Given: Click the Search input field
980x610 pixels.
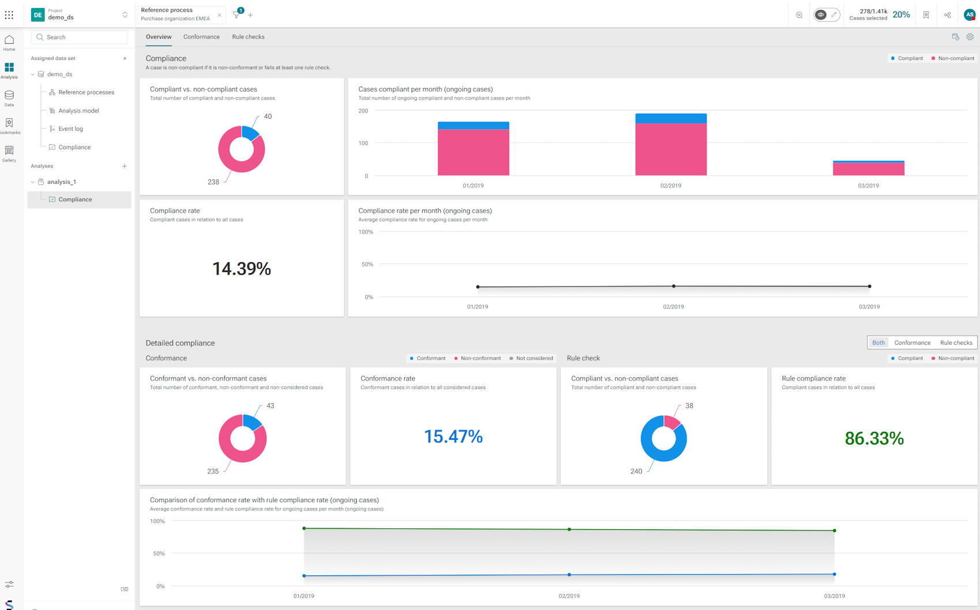Looking at the screenshot, I should click(x=80, y=37).
